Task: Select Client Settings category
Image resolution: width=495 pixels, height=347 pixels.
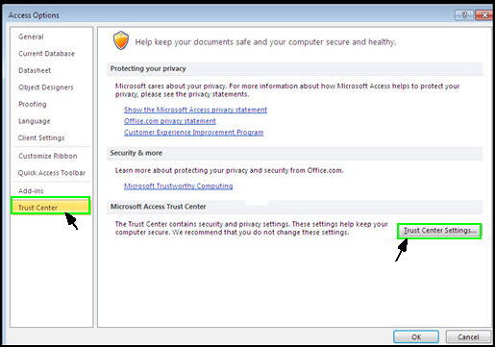Action: tap(41, 137)
